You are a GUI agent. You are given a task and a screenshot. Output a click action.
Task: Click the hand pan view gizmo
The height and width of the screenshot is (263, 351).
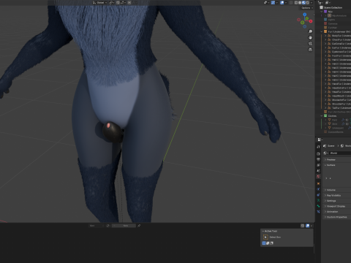coord(310,37)
